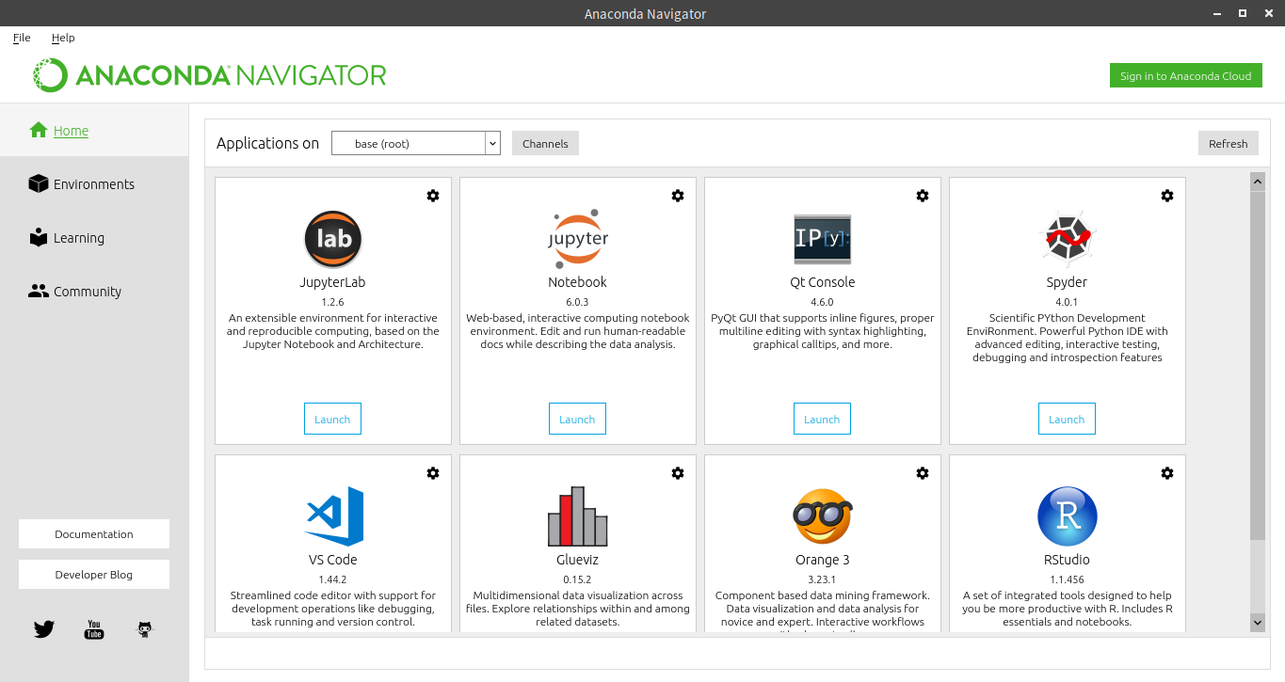Click the RStudio blue R logo

click(1068, 516)
